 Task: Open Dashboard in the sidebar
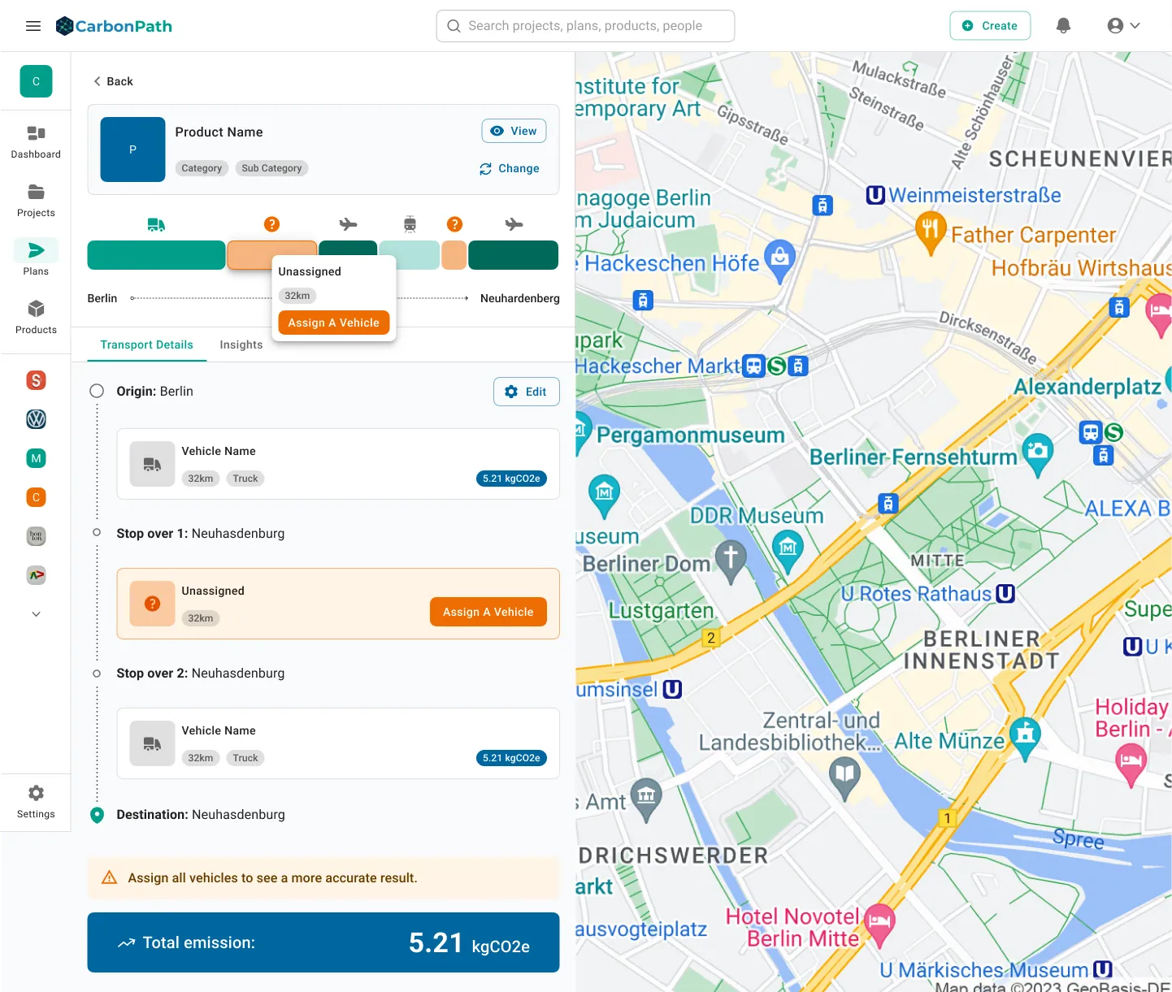pos(36,142)
